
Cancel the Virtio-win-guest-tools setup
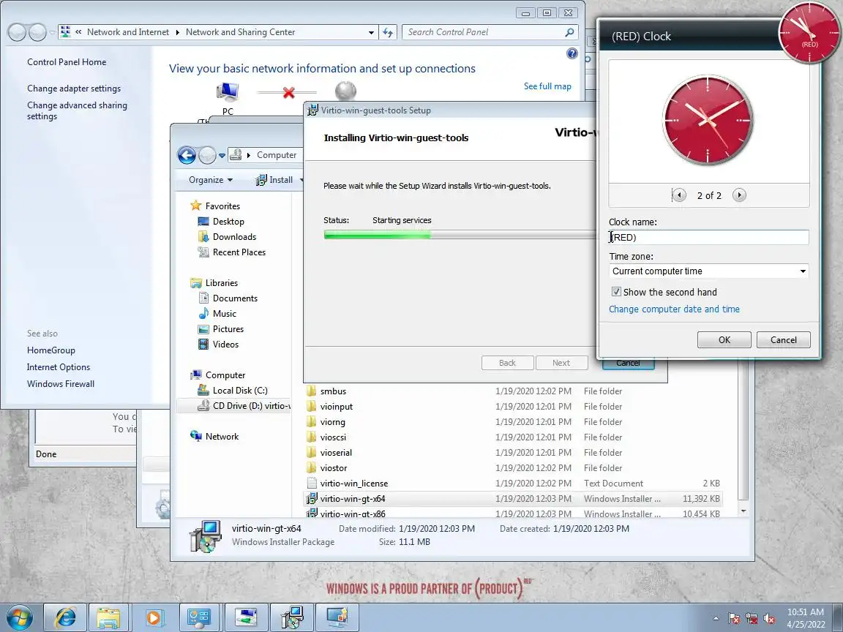(628, 364)
